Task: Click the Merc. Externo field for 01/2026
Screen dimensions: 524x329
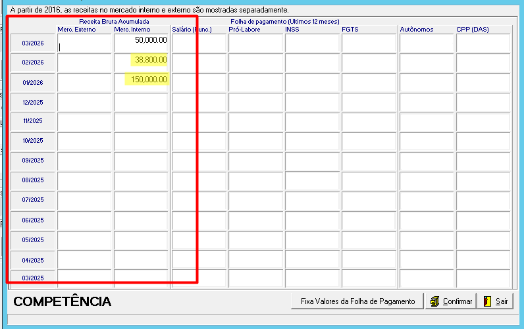Action: (84, 82)
